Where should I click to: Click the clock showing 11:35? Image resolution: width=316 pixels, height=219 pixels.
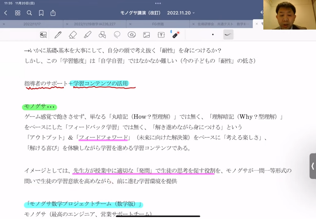coord(8,3)
